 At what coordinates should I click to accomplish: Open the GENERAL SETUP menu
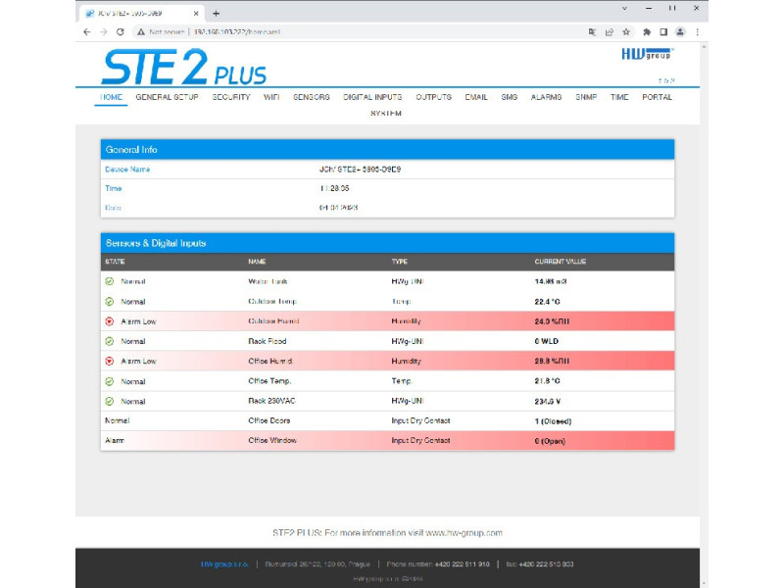tap(167, 97)
